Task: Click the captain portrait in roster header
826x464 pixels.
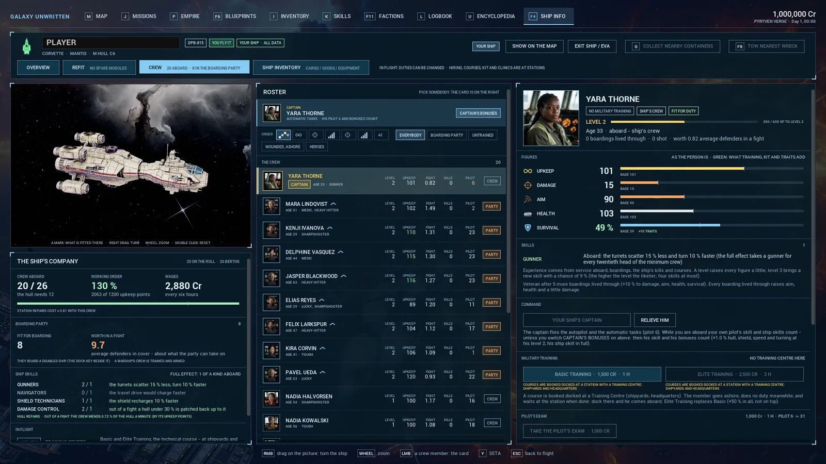Action: 272,113
